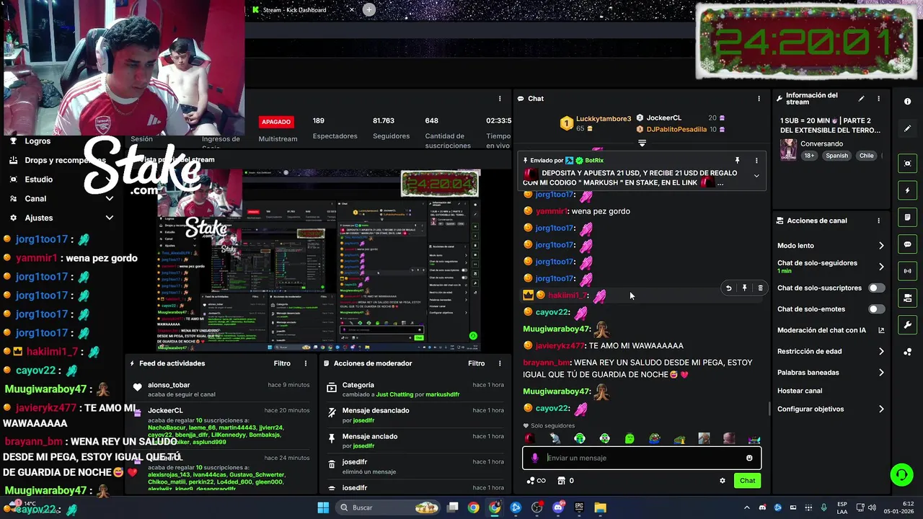Focus the Enviar un mensaje input

[642, 458]
